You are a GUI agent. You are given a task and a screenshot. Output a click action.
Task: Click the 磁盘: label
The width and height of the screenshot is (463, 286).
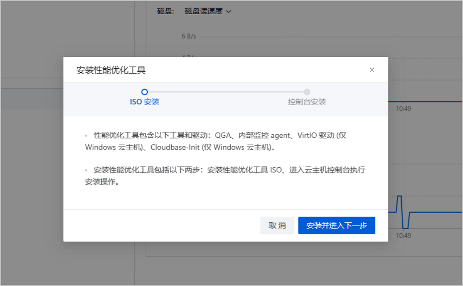pyautogui.click(x=166, y=11)
